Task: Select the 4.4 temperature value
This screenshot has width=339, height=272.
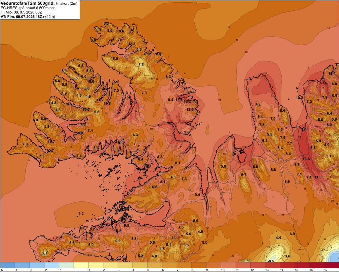Action: 278,238
